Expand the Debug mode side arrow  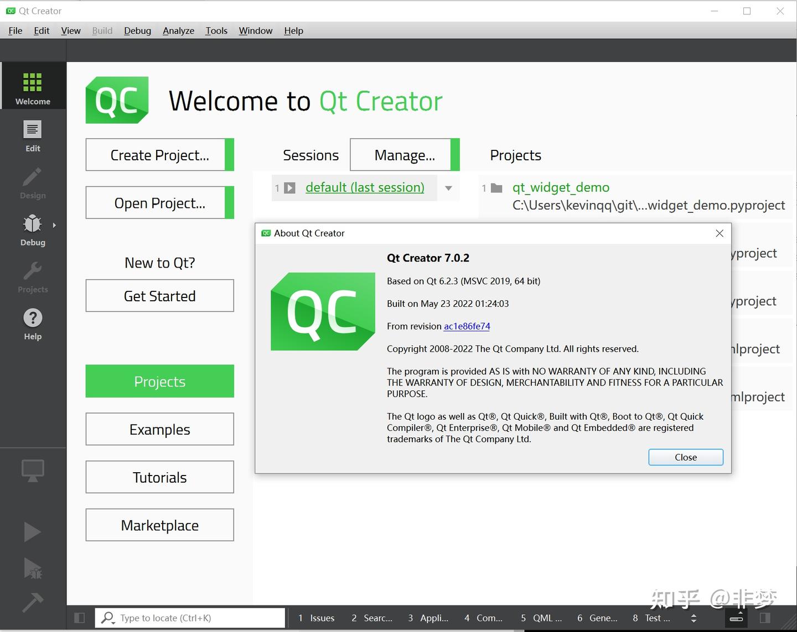click(54, 225)
